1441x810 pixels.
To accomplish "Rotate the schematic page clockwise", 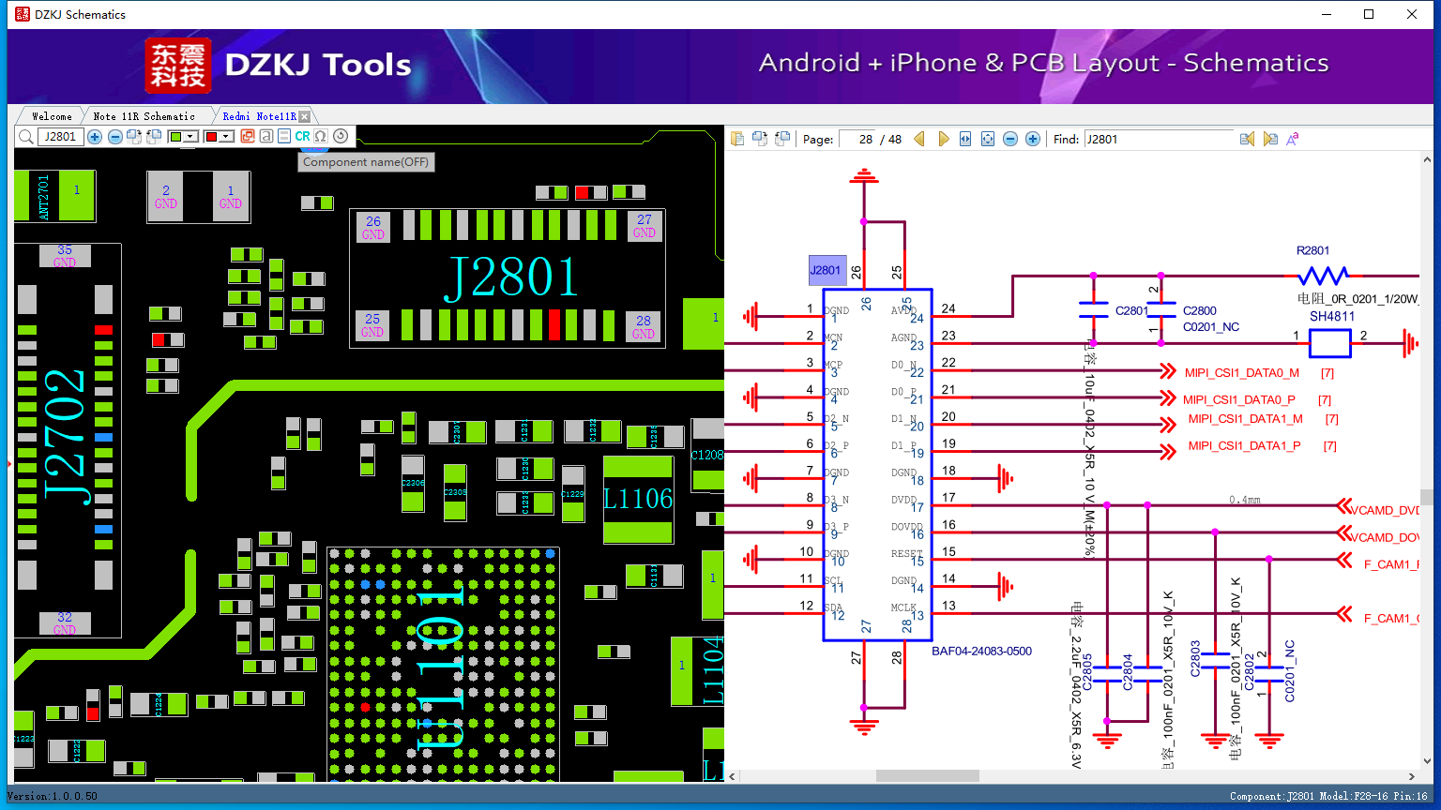I will coord(760,139).
